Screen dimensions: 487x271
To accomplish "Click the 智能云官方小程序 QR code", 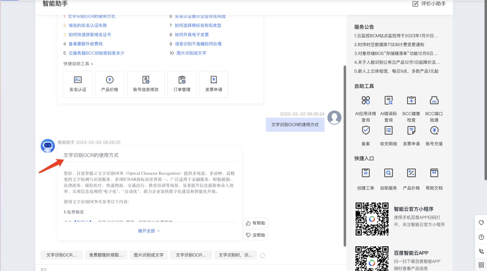I will click(372, 219).
